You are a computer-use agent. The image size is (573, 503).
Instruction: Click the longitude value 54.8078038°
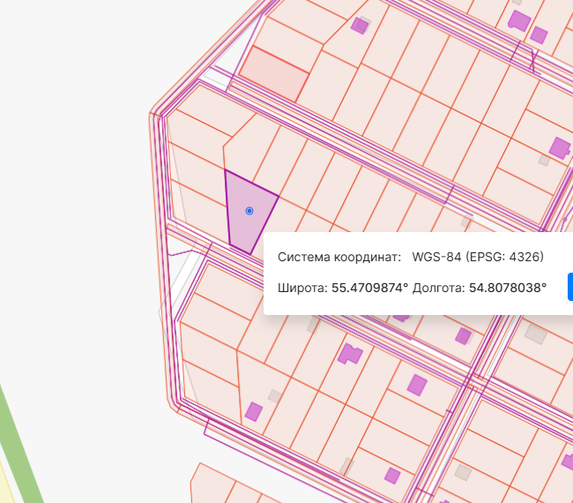(x=508, y=288)
